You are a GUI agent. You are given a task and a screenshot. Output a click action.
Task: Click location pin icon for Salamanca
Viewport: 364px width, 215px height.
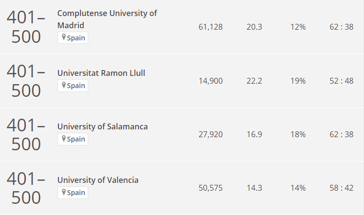[64, 139]
